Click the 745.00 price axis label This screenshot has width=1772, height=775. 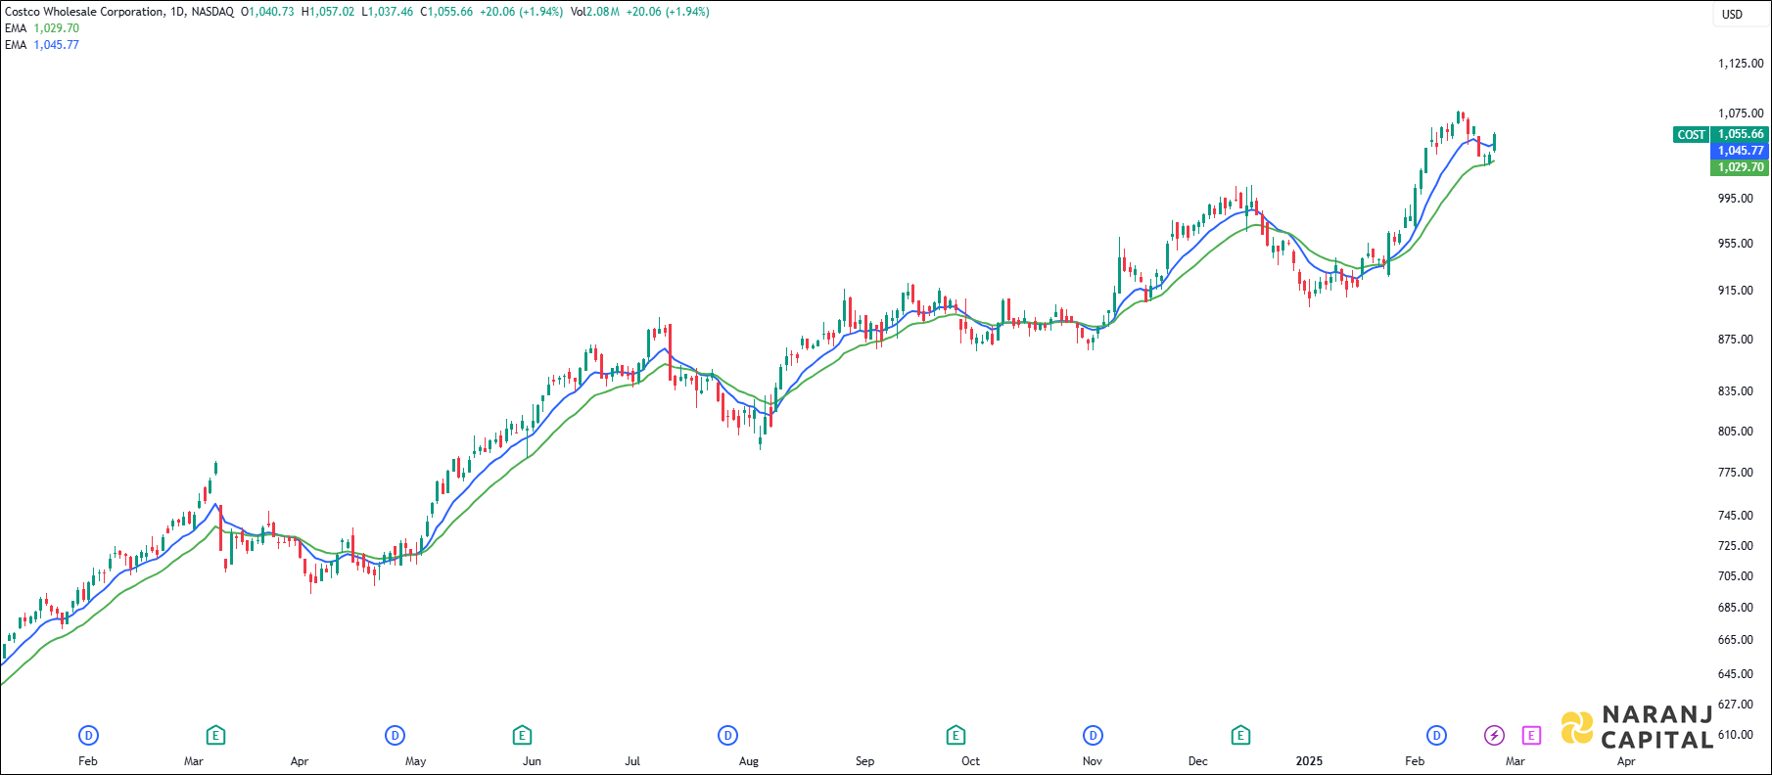click(x=1736, y=516)
